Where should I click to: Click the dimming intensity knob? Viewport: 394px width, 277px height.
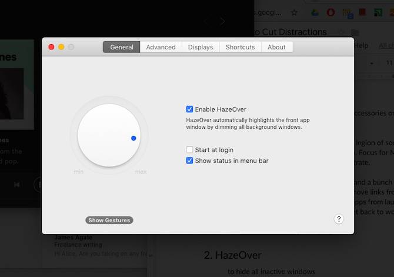(x=109, y=135)
